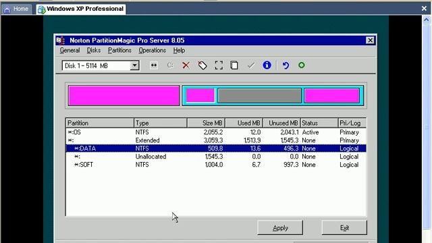Viewport: 432px width, 243px height.
Task: Click the Label partition tag icon
Action: [202, 65]
